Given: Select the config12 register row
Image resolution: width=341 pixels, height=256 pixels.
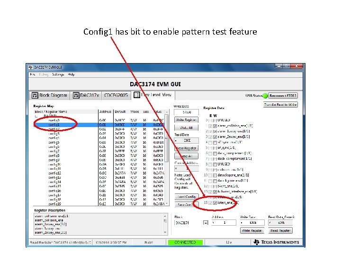Looking at the screenshot, I should [x=99, y=174].
